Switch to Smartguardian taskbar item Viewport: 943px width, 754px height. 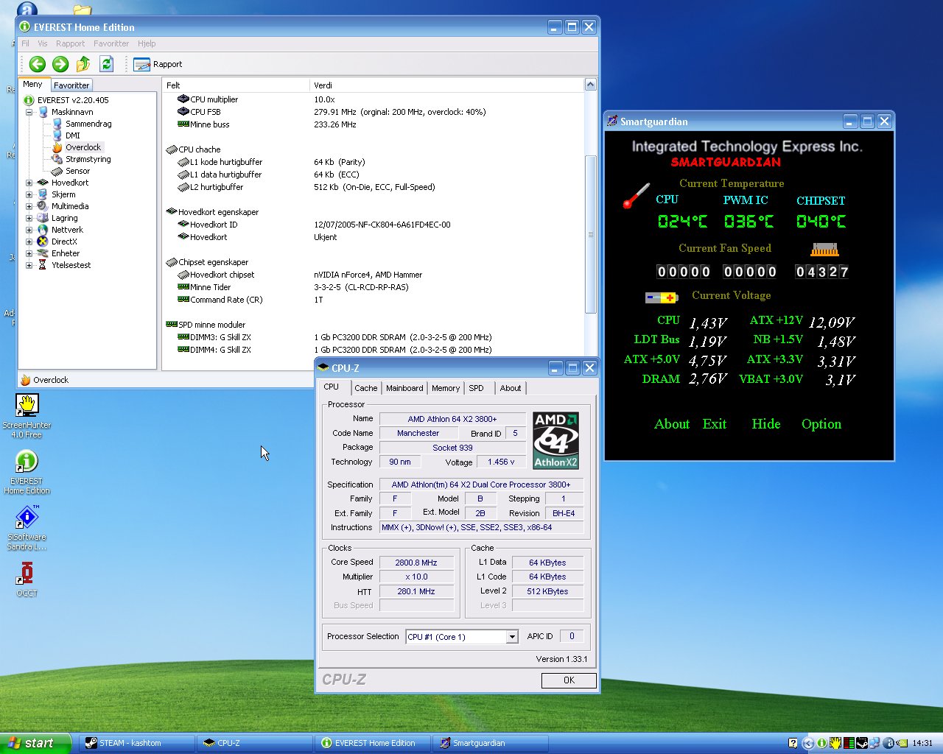click(x=491, y=743)
